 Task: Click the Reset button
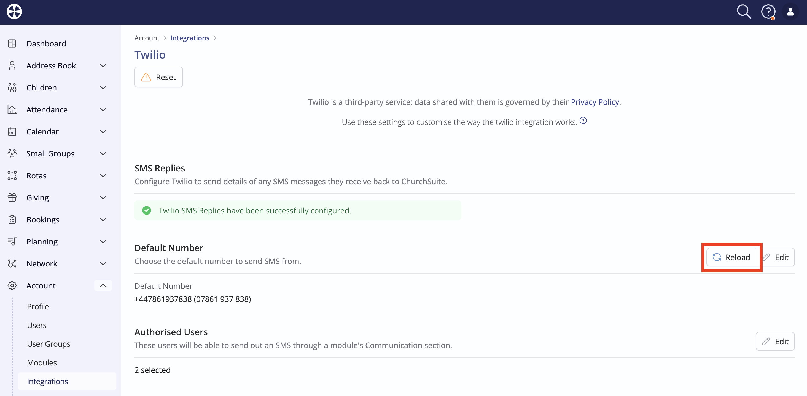click(158, 77)
